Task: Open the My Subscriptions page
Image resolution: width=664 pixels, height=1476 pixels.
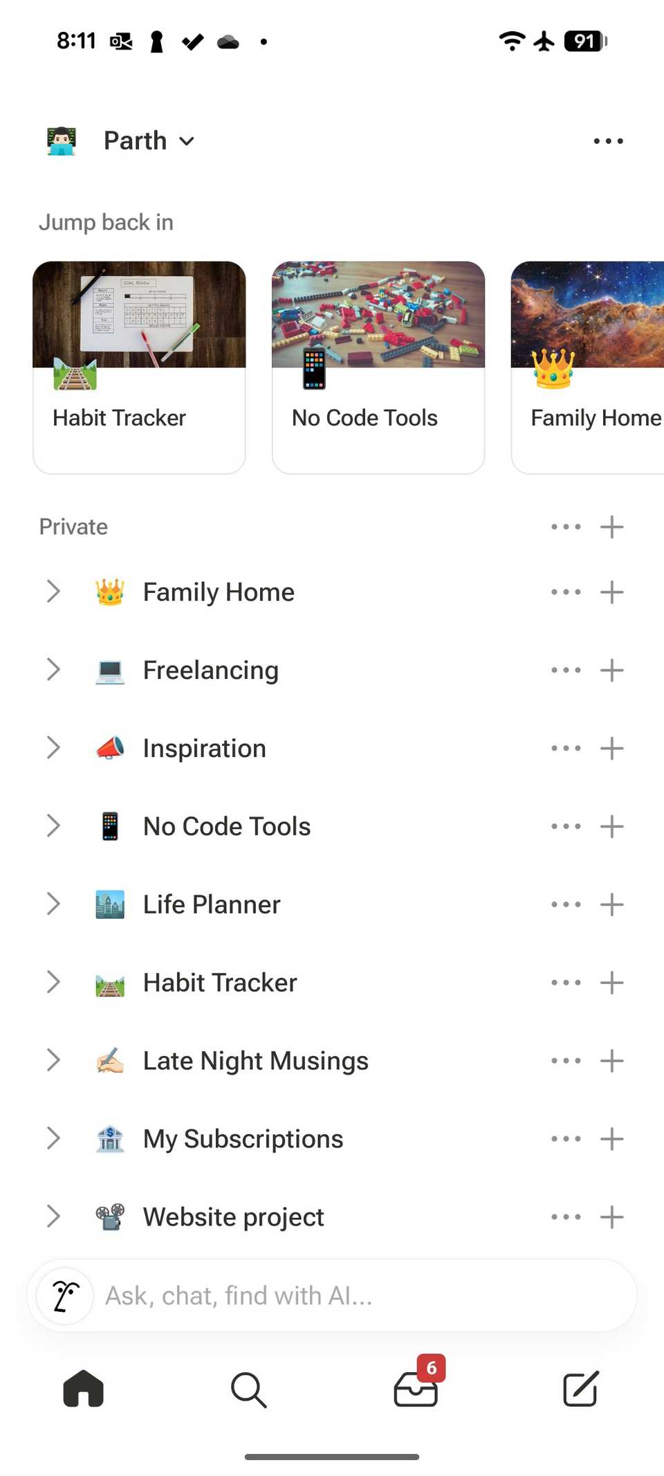Action: point(242,1138)
